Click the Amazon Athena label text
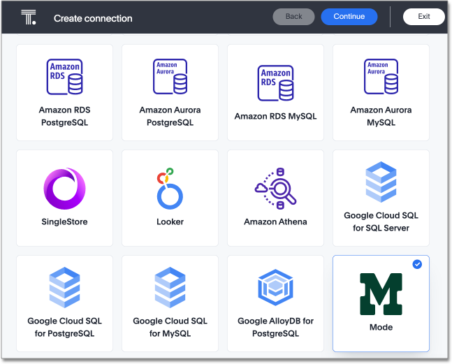The image size is (452, 364). tap(275, 221)
